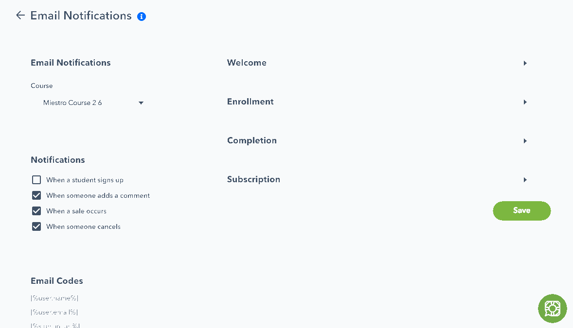The image size is (573, 328).
Task: Disable 'When someone cancels' checkbox
Action: tap(36, 226)
